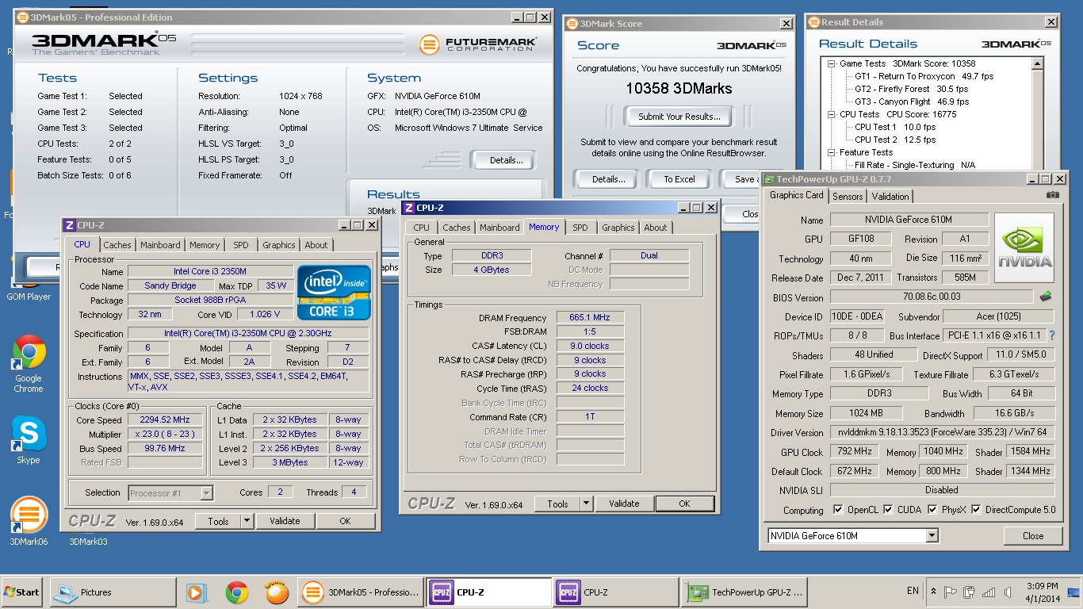Click the network signal tray icon
Image resolution: width=1083 pixels, height=609 pixels.
[989, 592]
